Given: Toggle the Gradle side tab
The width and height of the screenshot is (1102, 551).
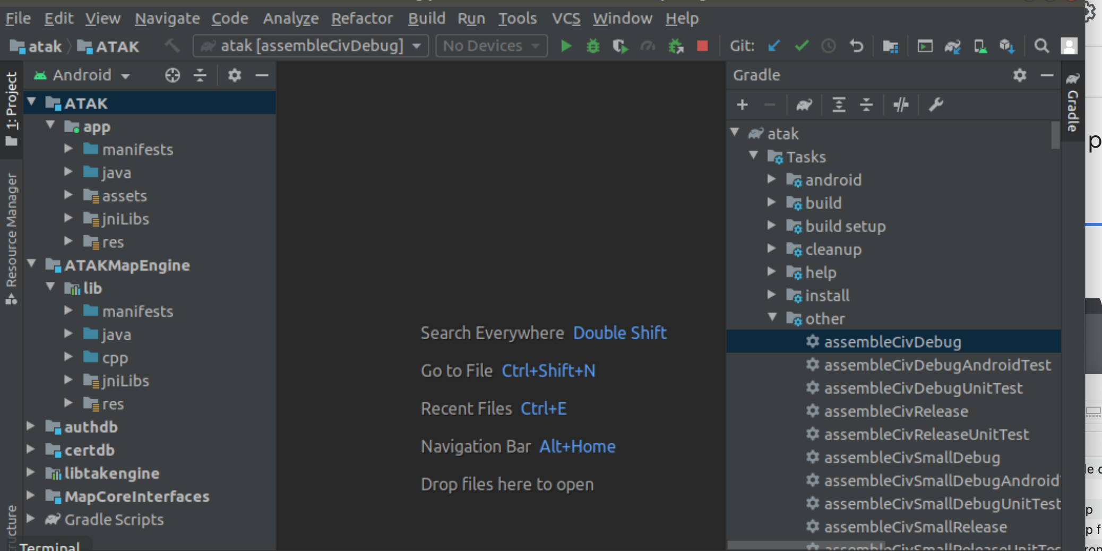Looking at the screenshot, I should click(1072, 102).
